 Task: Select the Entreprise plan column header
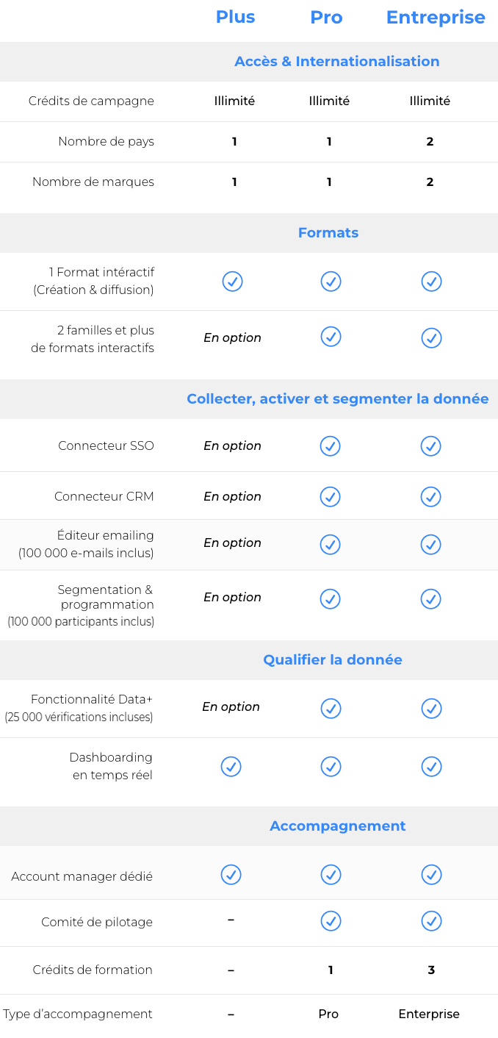(436, 18)
